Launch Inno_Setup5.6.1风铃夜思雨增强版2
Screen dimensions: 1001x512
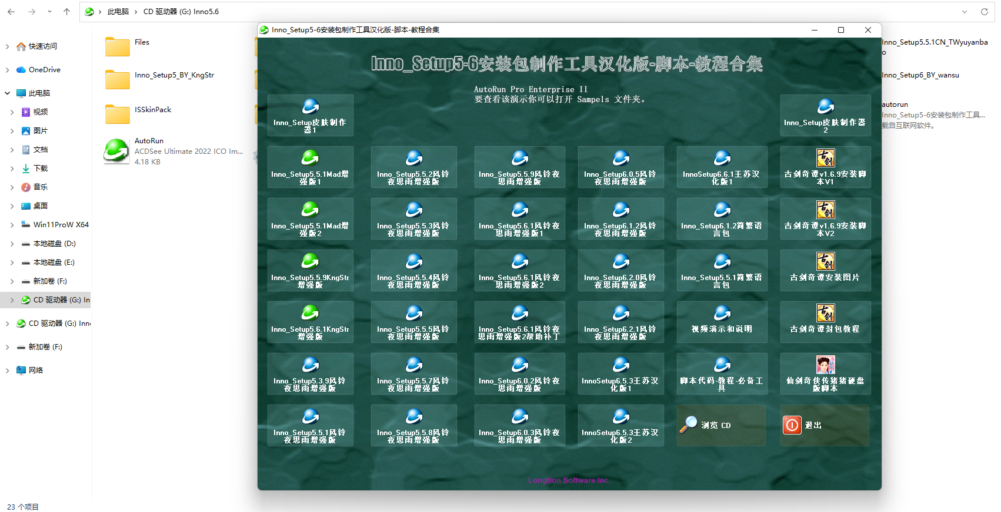pos(520,270)
